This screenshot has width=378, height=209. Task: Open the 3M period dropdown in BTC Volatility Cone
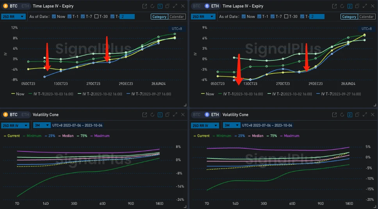[41, 125]
